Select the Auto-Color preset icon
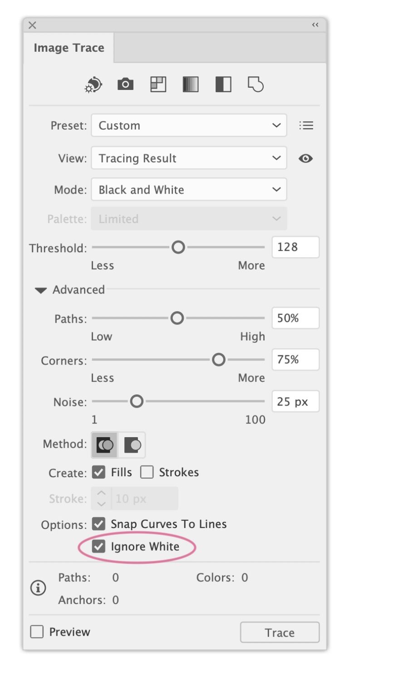The image size is (398, 698). 93,85
